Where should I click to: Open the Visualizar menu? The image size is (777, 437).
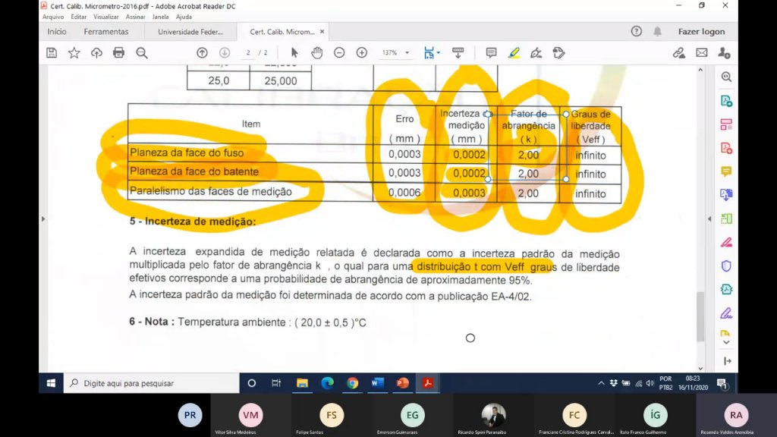pos(106,17)
